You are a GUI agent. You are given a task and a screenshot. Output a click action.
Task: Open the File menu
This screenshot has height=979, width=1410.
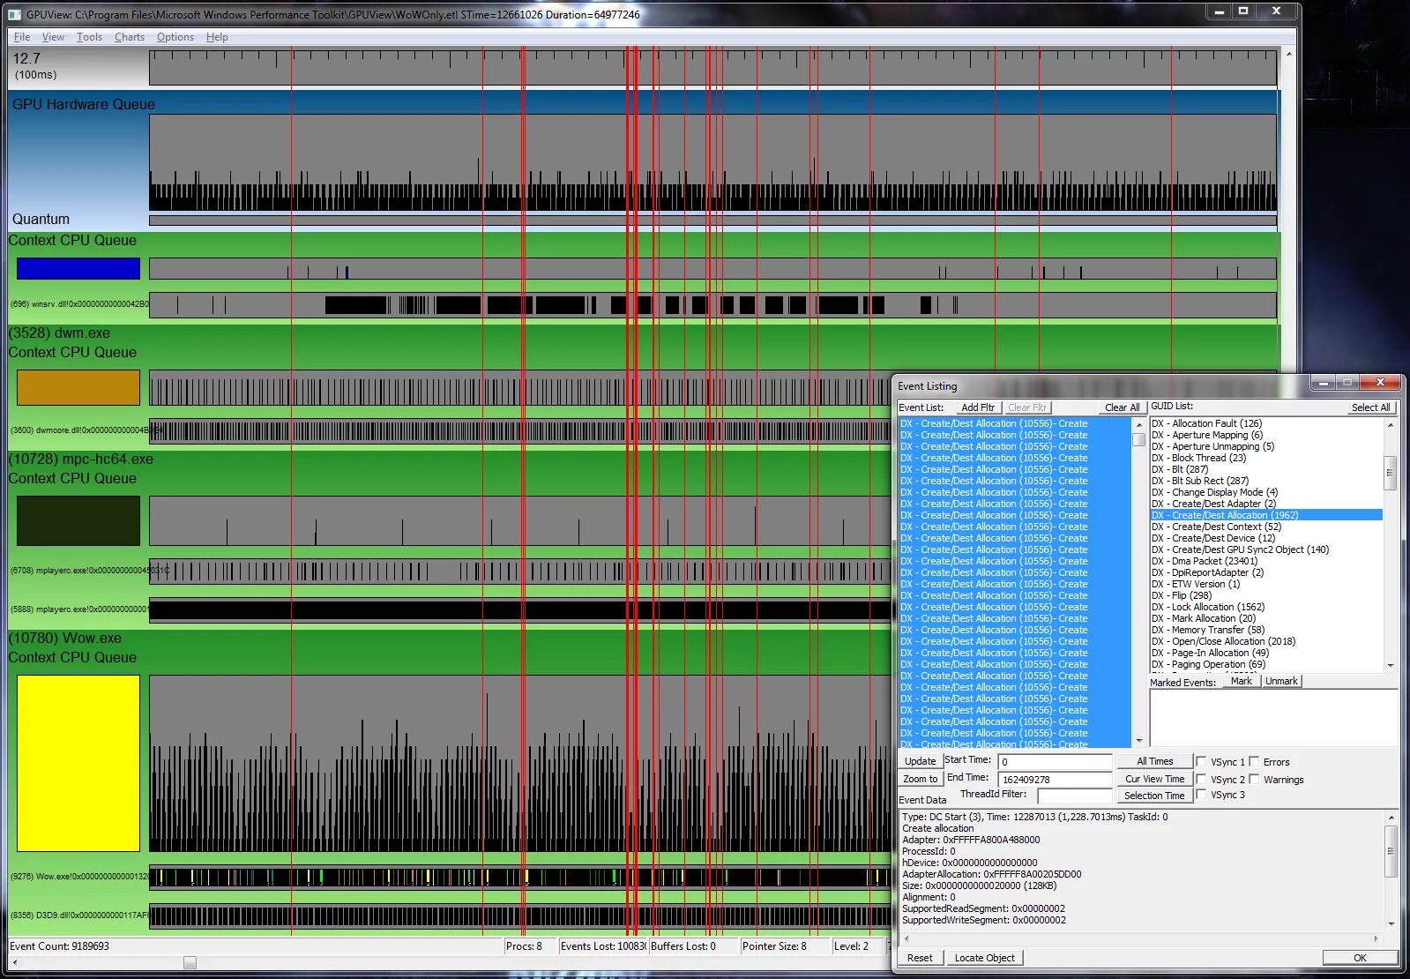(22, 37)
